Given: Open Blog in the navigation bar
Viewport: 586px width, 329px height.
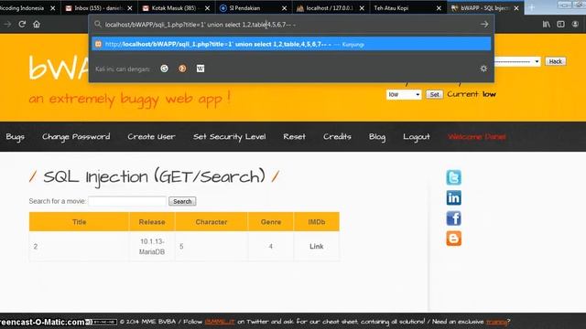Looking at the screenshot, I should 377,137.
